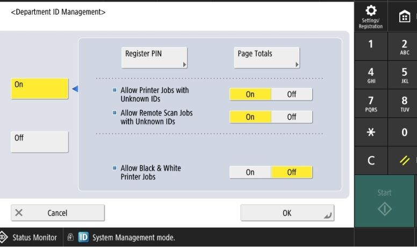Tap the yellow Reset slash key
This screenshot has height=247, width=417.
(x=404, y=161)
